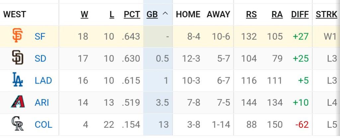Sort by GB column header
The height and width of the screenshot is (140, 340).
pos(152,15)
